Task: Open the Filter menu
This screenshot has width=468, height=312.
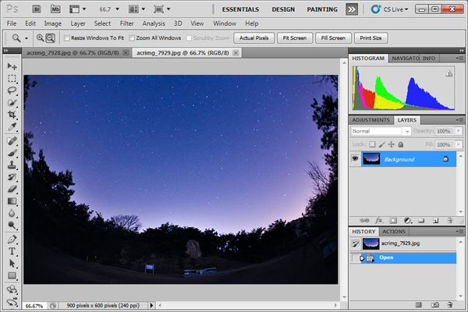Action: point(126,23)
